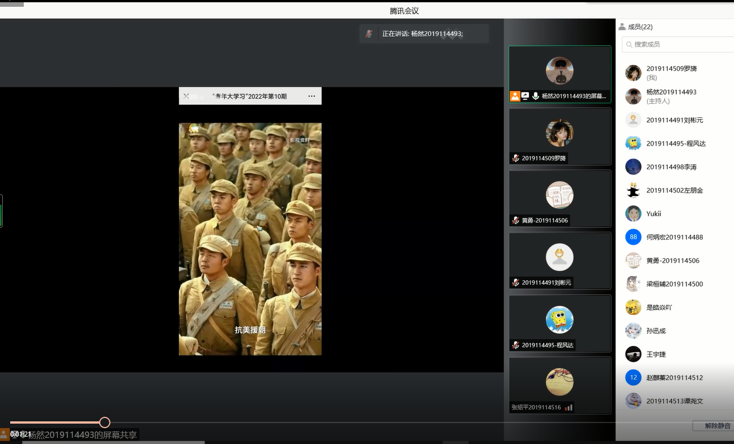Click name 孙迅成 in member list
The image size is (734, 444).
pos(656,331)
